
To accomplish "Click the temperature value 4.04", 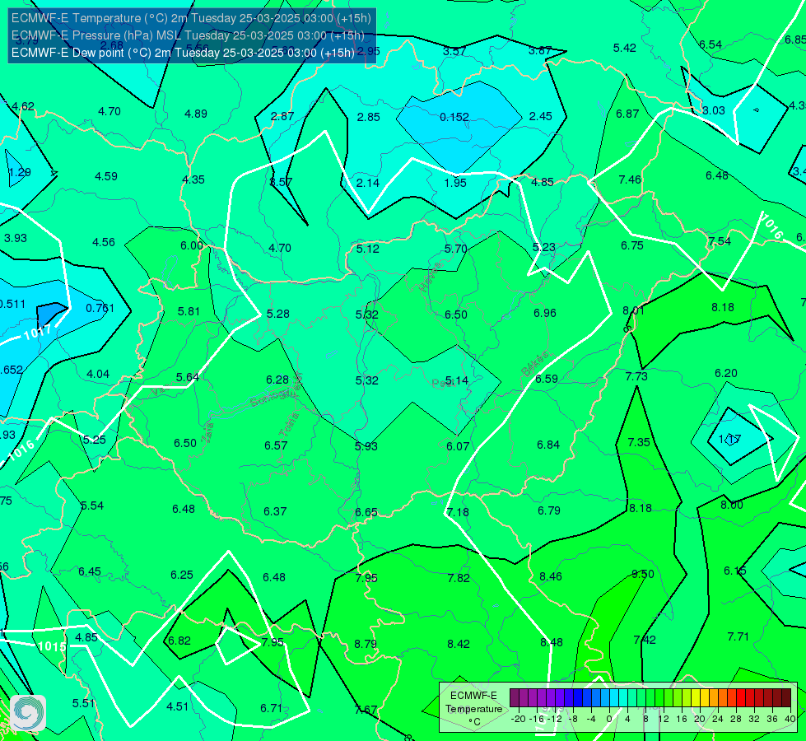I will 98,374.
